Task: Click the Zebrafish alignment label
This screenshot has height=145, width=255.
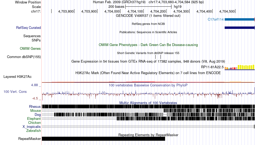Action: pos(34,131)
